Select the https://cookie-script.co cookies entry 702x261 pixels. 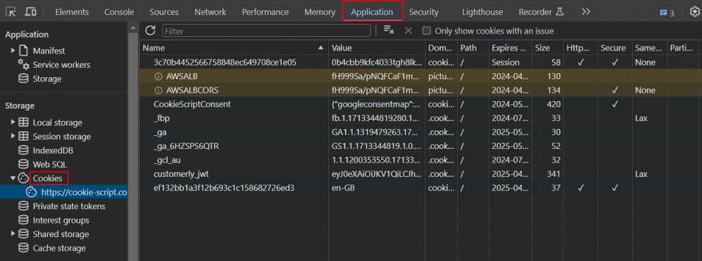tap(84, 192)
